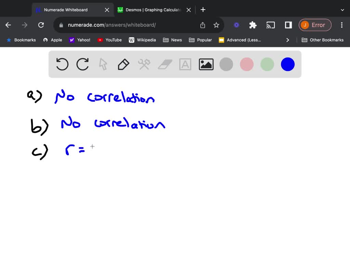
Task: Click the numerade.com address bar
Action: pos(130,25)
